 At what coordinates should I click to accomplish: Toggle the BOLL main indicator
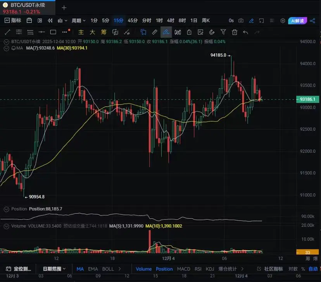(x=108, y=269)
